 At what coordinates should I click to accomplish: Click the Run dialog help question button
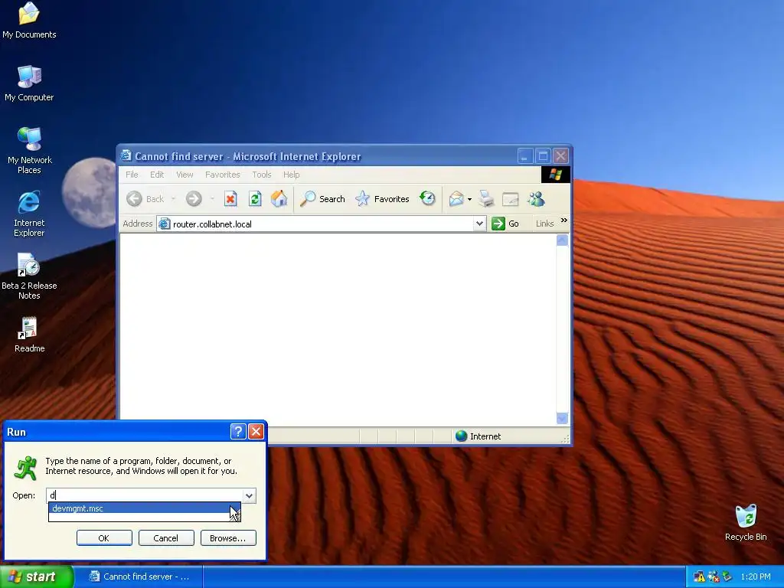tap(238, 431)
